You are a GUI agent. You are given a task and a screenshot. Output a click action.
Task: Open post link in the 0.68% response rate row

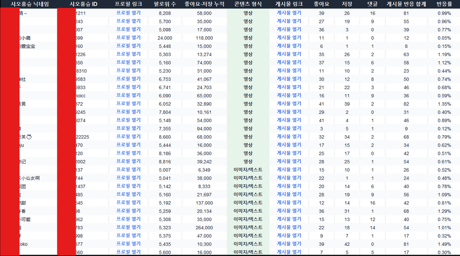pyautogui.click(x=289, y=87)
